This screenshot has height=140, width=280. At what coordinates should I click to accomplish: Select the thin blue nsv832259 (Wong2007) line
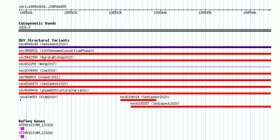pos(145,67)
